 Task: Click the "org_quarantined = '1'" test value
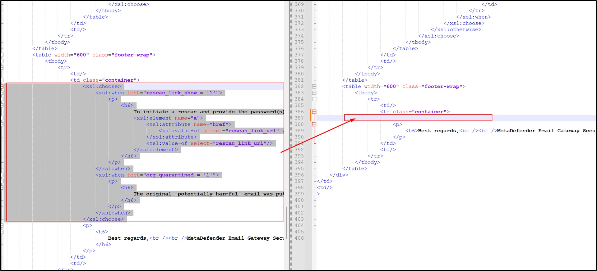point(181,175)
